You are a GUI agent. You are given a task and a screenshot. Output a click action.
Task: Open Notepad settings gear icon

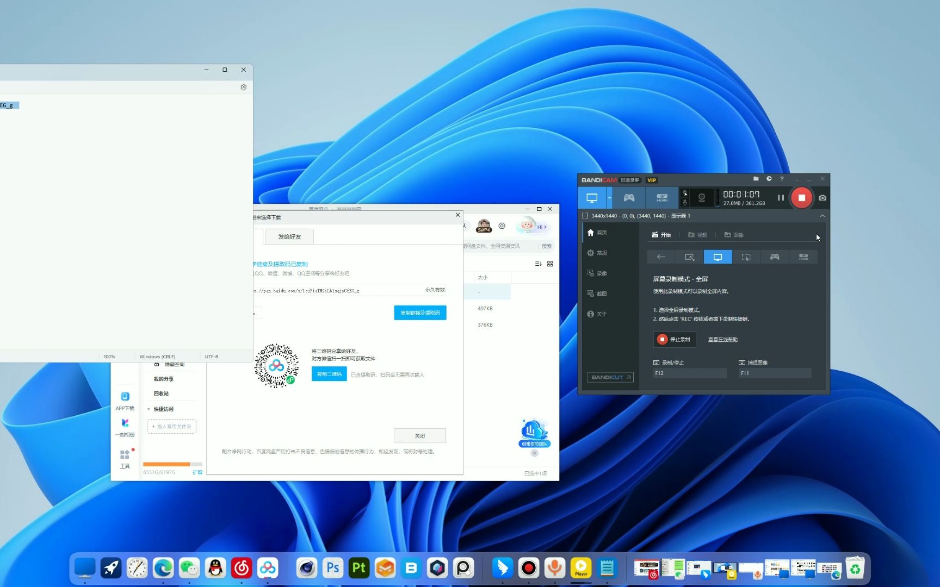(x=244, y=87)
